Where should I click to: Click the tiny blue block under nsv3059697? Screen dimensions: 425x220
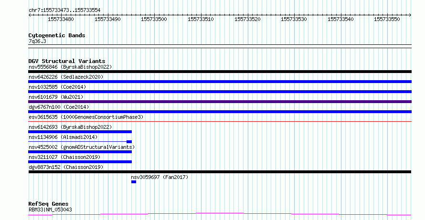click(x=134, y=182)
